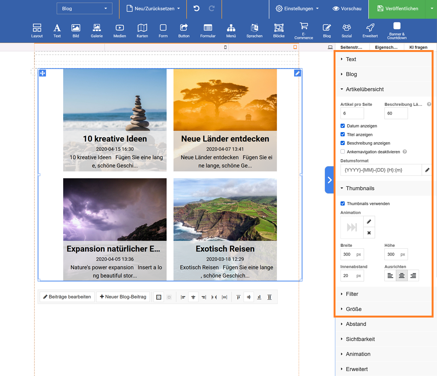Screen dimensions: 437x376
Task: Enable Ankernavigation deaktivieren checkbox
Action: 343,152
